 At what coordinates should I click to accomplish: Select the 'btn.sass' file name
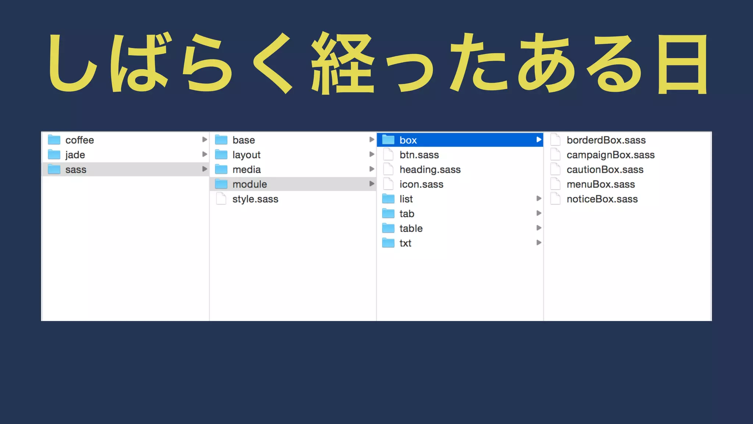(x=419, y=155)
